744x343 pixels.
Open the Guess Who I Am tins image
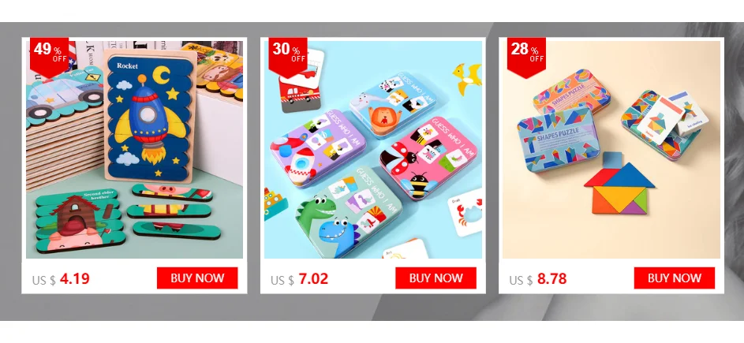coord(373,150)
